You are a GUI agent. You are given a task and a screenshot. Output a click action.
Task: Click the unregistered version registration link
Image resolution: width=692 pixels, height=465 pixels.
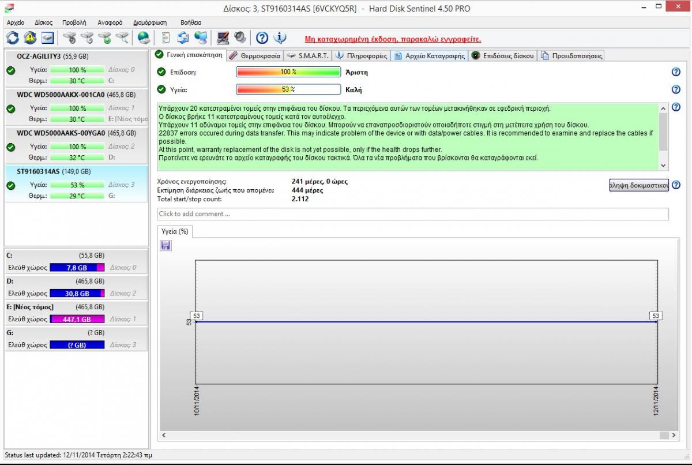click(393, 39)
